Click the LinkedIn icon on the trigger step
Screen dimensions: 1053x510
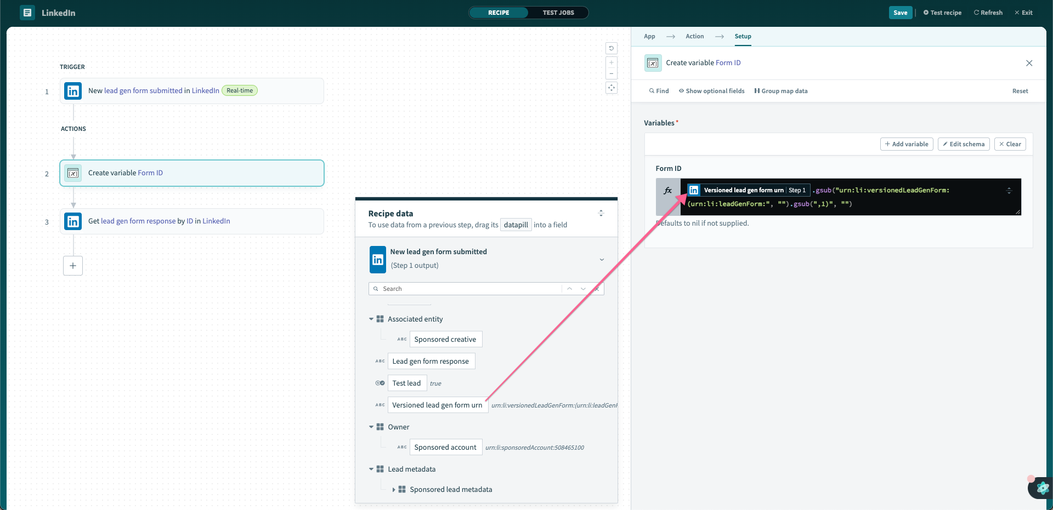click(x=72, y=91)
